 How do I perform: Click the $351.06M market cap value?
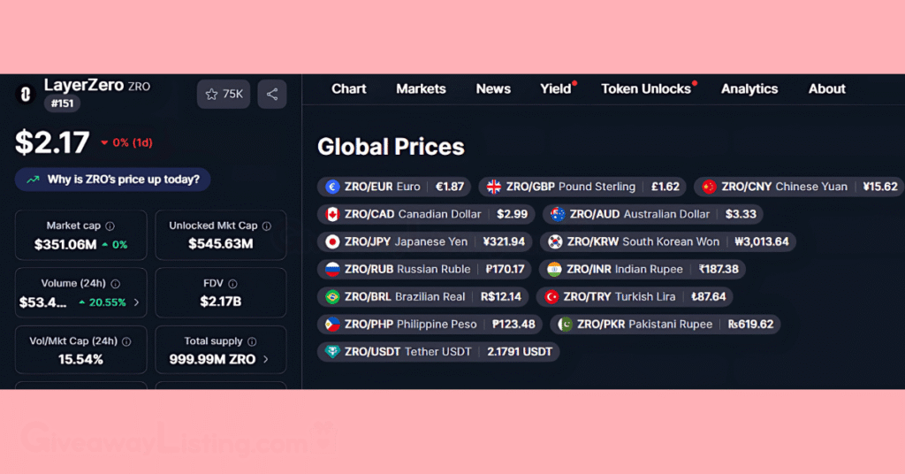(x=65, y=244)
